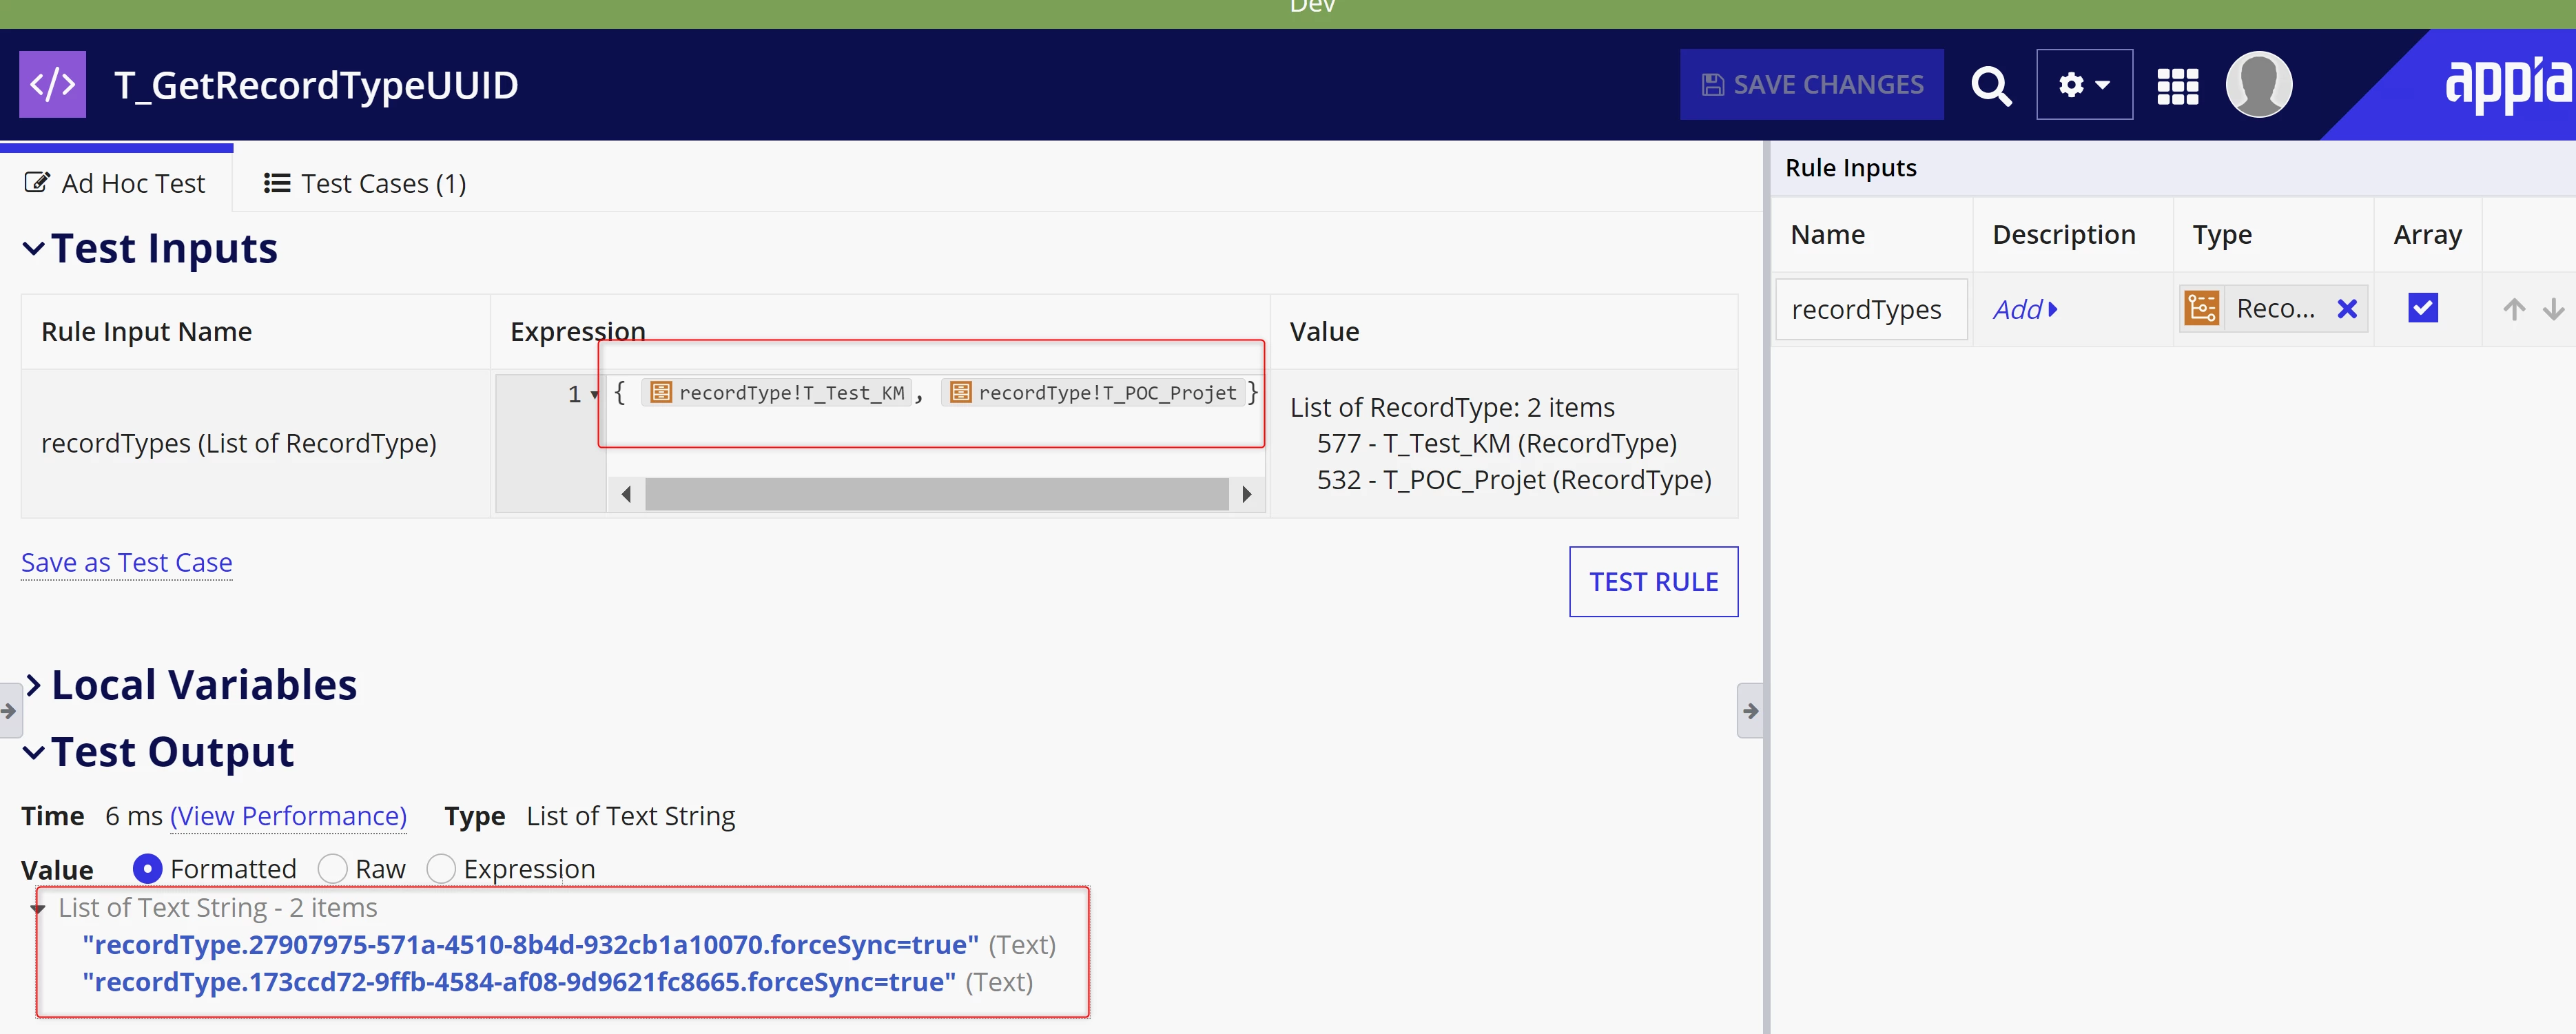Open the user avatar profile menu
2576x1034 pixels.
(x=2259, y=84)
